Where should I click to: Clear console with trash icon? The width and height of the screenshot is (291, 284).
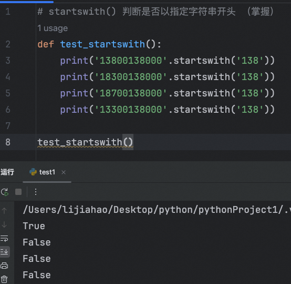click(4, 279)
